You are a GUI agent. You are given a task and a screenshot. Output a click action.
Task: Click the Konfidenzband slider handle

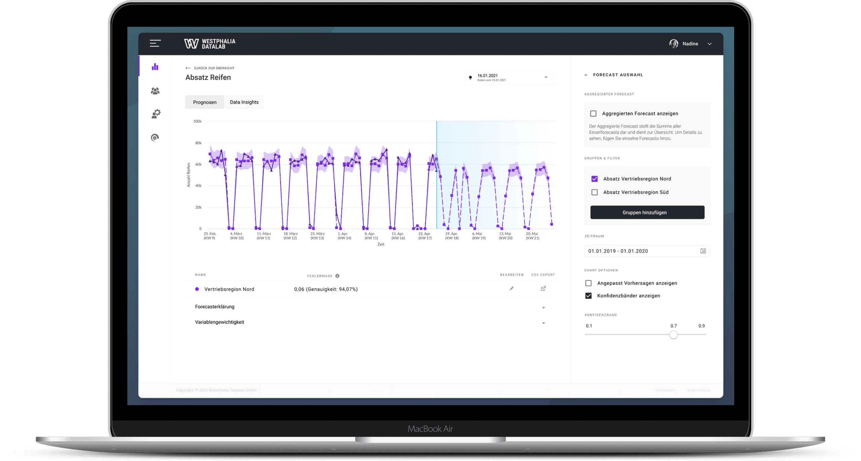[x=673, y=335]
